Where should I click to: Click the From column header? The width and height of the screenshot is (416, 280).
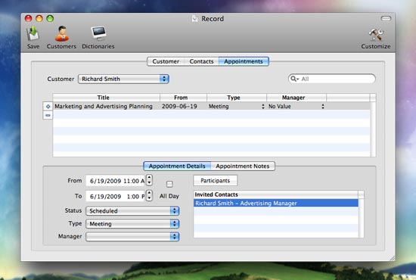pyautogui.click(x=183, y=98)
